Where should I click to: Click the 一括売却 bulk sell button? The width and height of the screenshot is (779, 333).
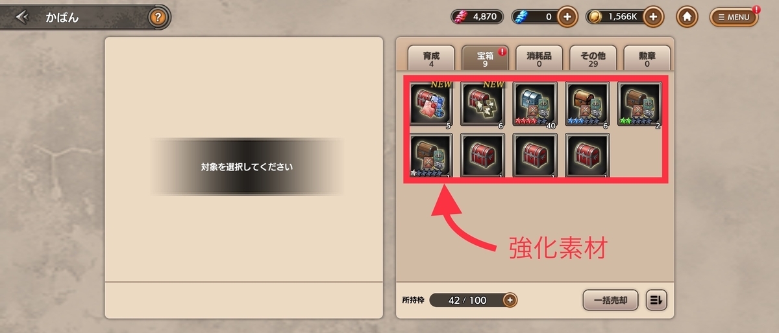coord(610,300)
